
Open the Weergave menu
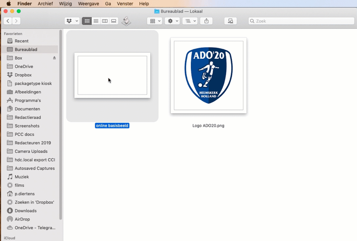coord(88,3)
